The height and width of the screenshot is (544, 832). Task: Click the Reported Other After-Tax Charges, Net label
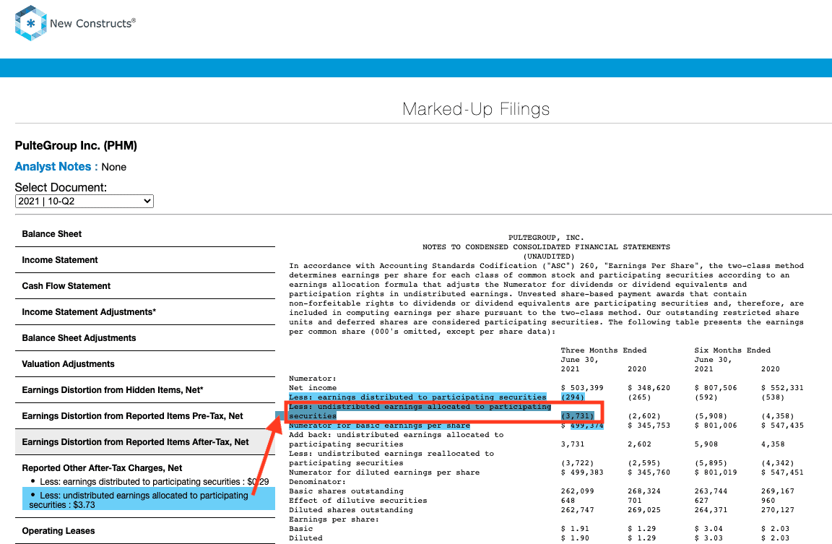tap(102, 468)
